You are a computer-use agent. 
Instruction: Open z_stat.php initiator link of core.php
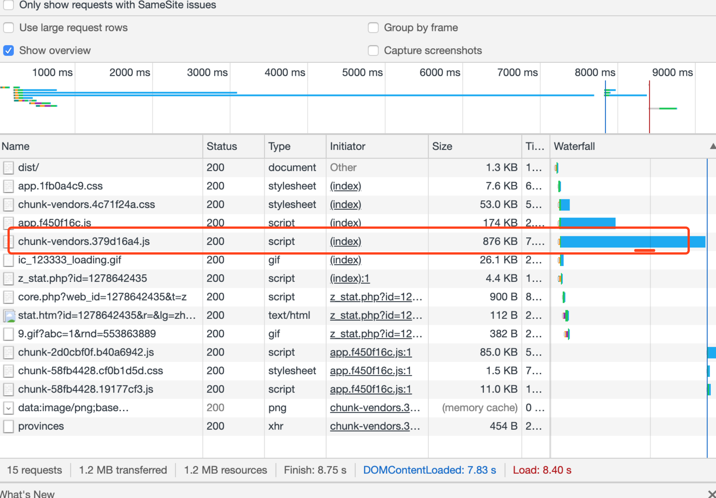[x=376, y=297]
